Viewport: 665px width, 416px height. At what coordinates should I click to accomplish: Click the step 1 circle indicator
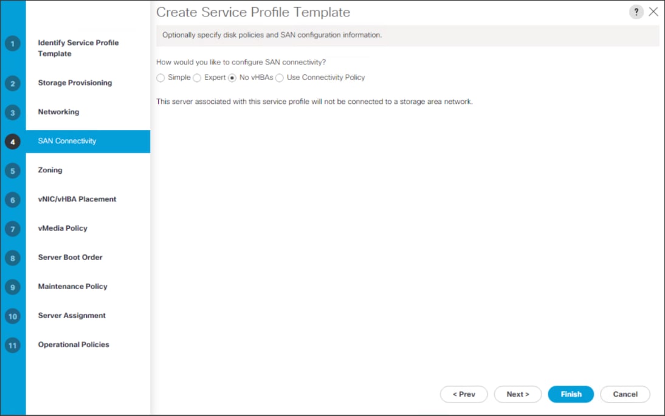point(13,44)
